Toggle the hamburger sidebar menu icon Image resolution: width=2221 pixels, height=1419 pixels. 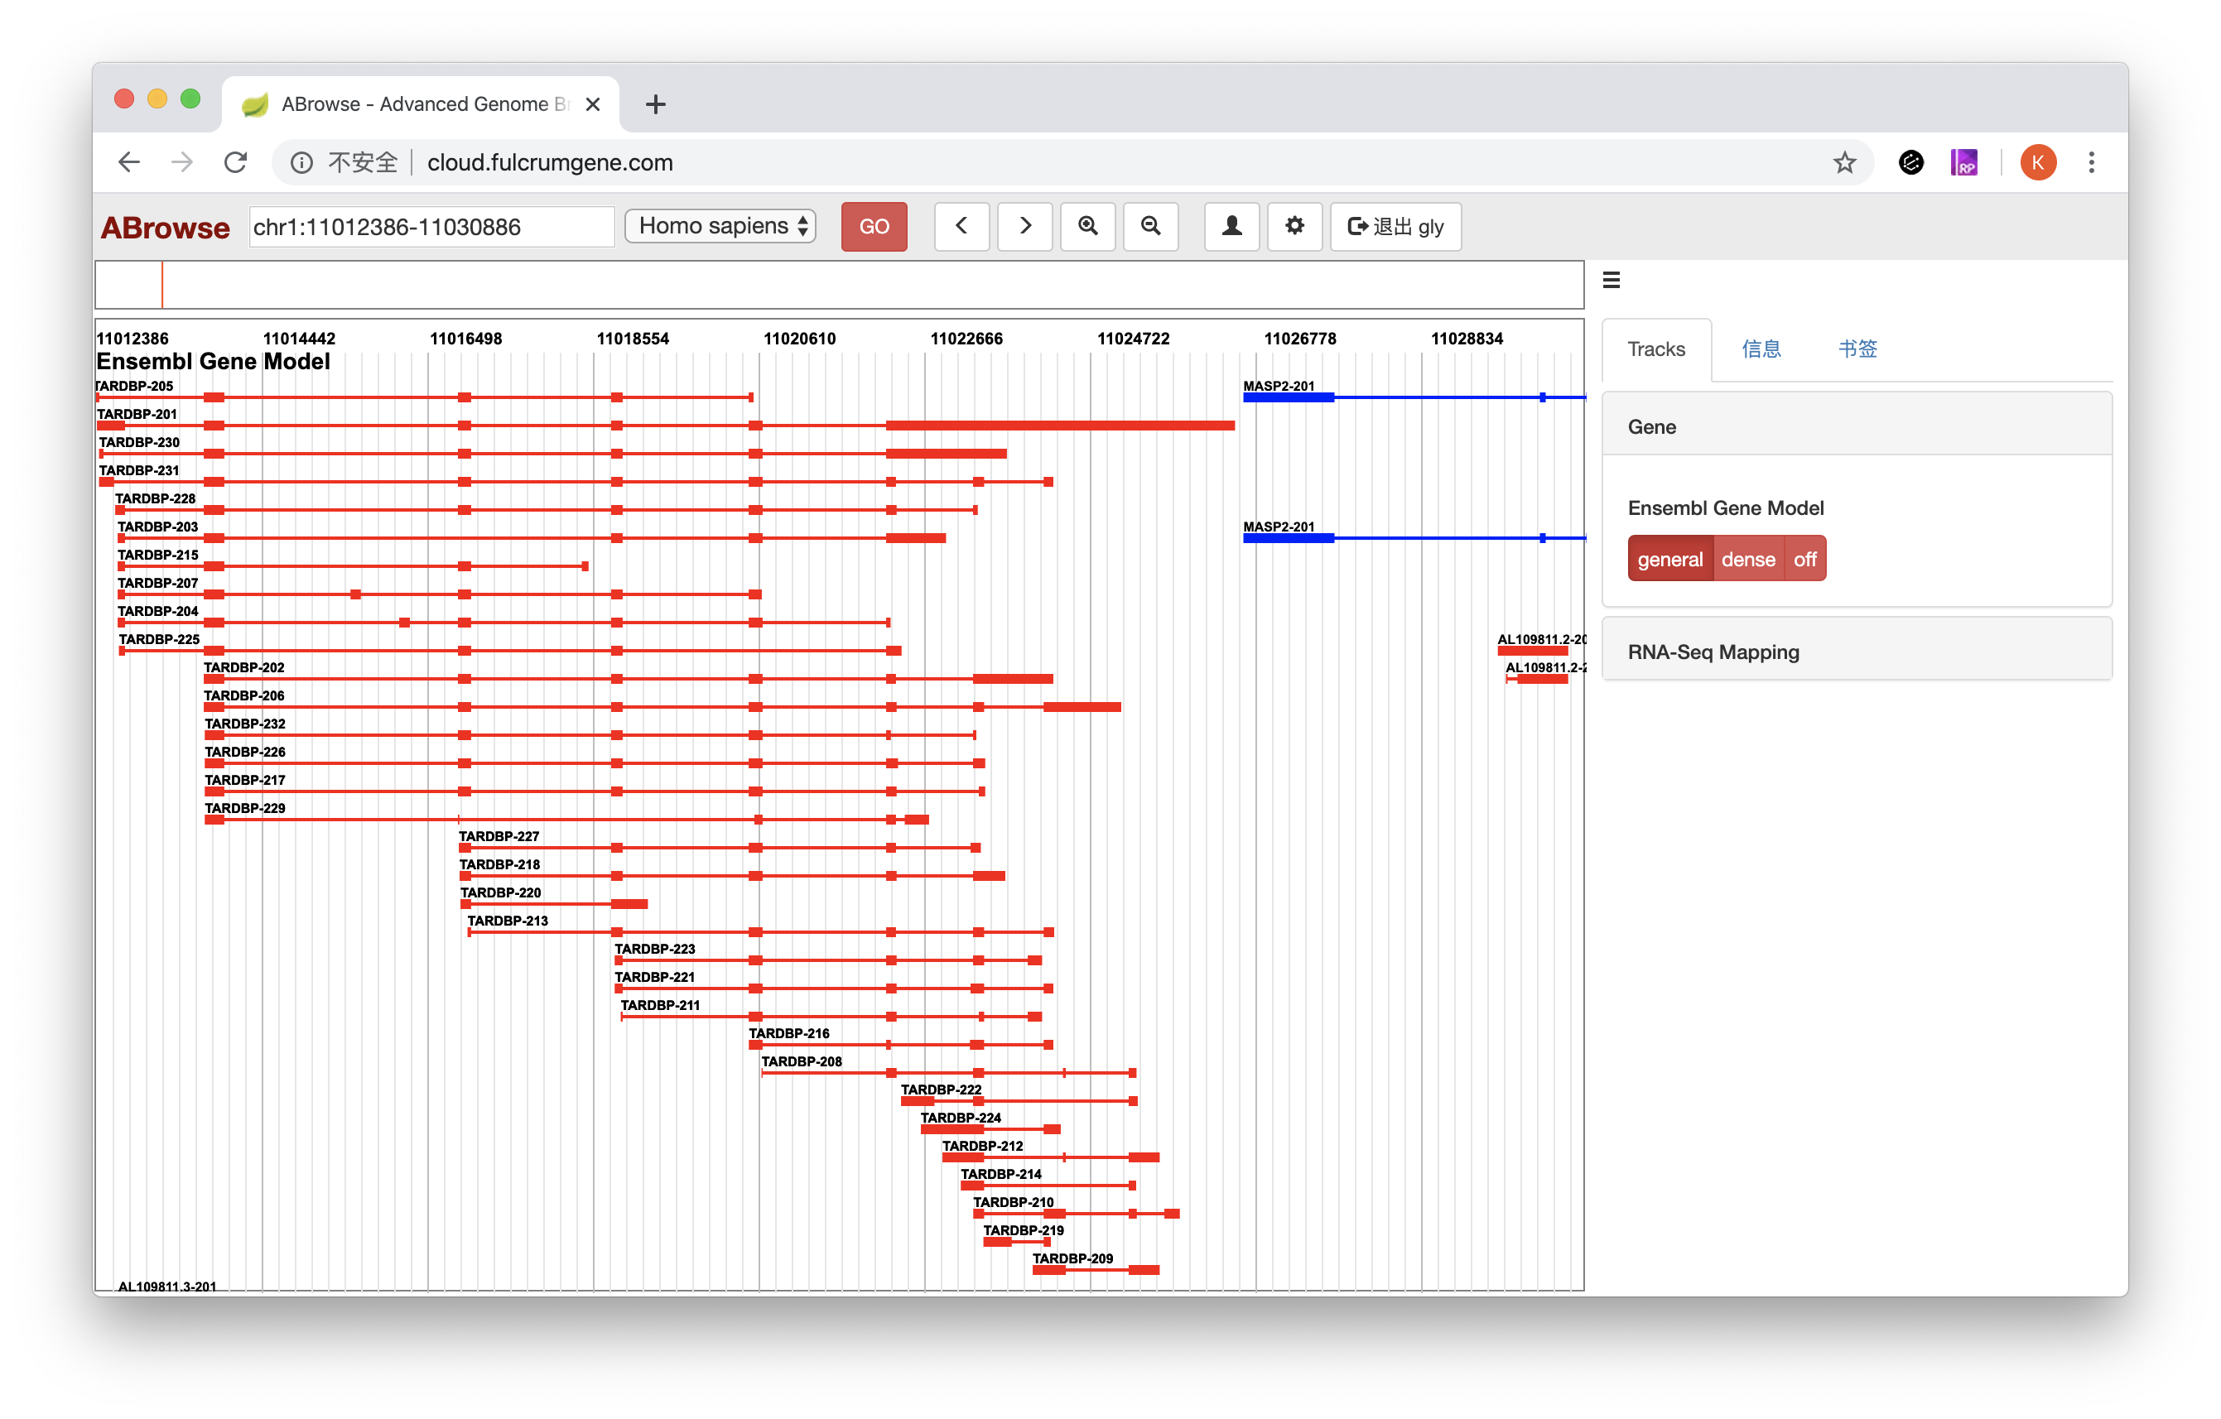[x=1612, y=281]
